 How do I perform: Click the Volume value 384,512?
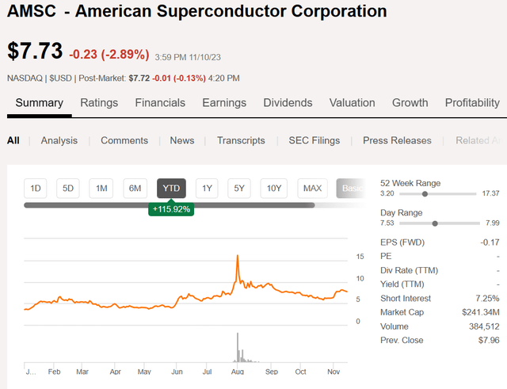click(x=484, y=326)
